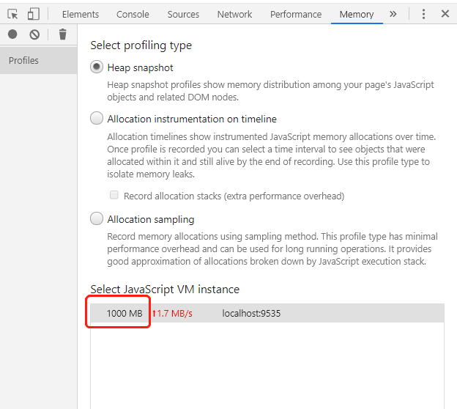Select the Profiles sidebar item
The width and height of the screenshot is (457, 409).
coord(39,60)
